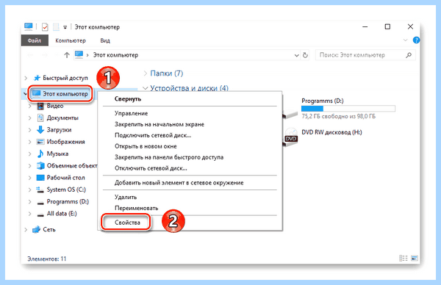441x285 pixels.
Task: Open the help question mark icon
Action: click(x=416, y=40)
